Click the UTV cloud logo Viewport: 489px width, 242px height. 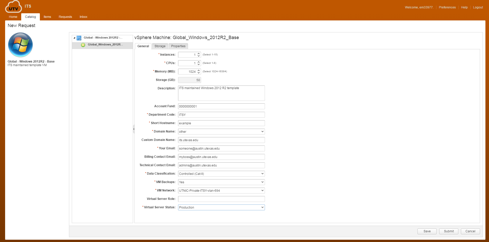pos(13,7)
